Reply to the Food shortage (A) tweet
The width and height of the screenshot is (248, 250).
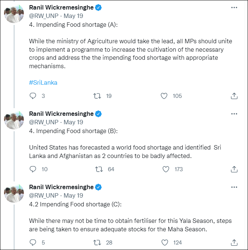(33, 96)
